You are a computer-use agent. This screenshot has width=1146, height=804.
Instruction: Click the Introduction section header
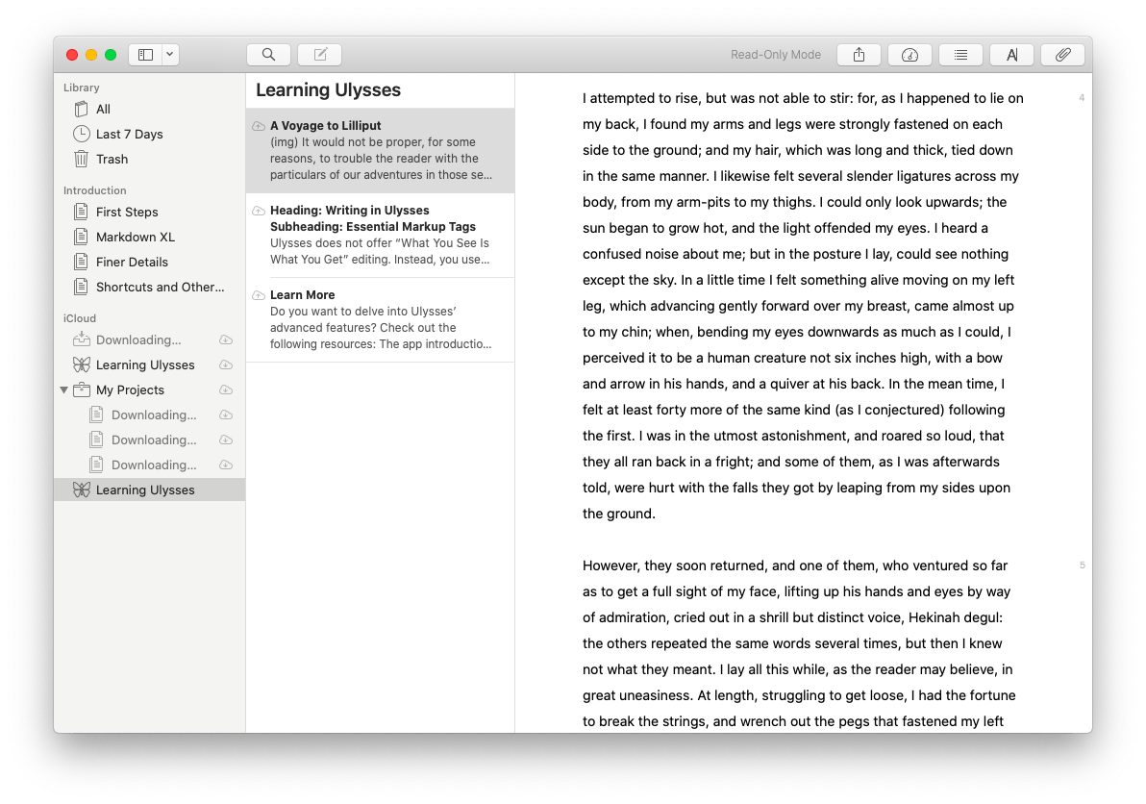(x=94, y=190)
